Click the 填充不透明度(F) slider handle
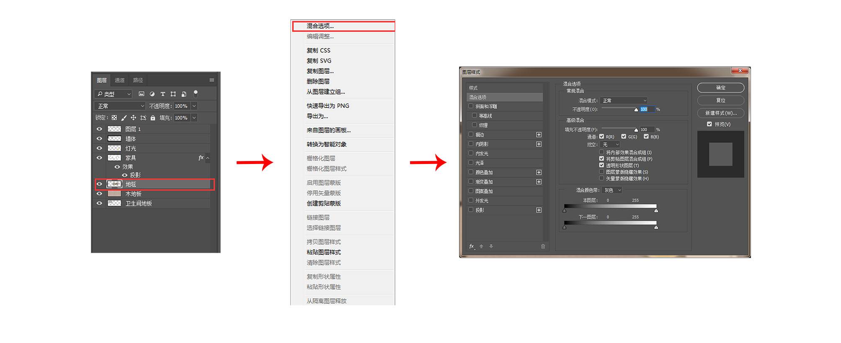This screenshot has height=343, width=841. 636,130
